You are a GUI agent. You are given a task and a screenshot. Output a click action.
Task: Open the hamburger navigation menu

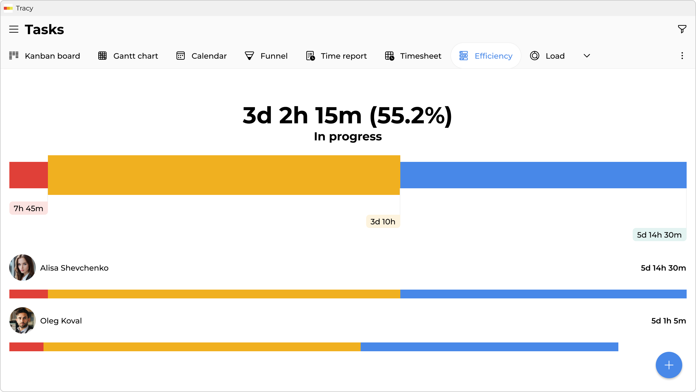tap(14, 29)
